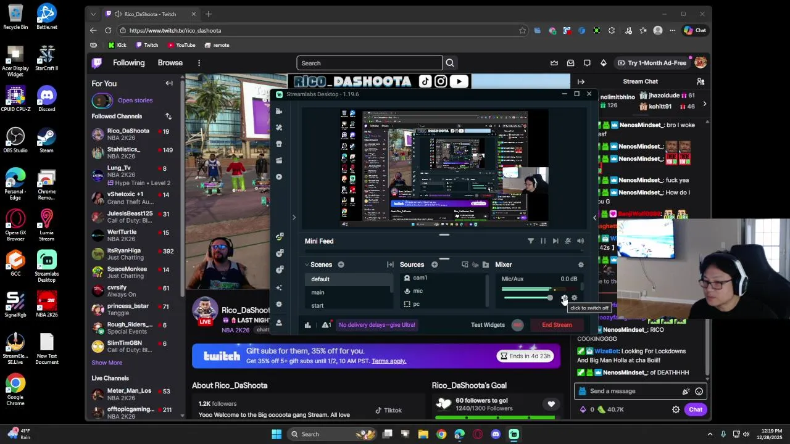Open Themes icon in Streamlabs sidebar
The width and height of the screenshot is (790, 444).
click(279, 127)
